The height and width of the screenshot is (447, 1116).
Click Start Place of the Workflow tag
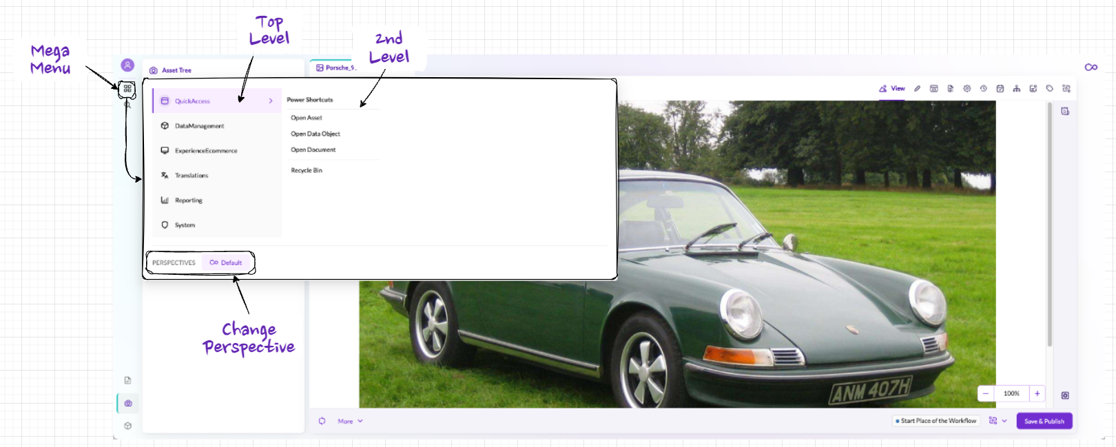936,421
